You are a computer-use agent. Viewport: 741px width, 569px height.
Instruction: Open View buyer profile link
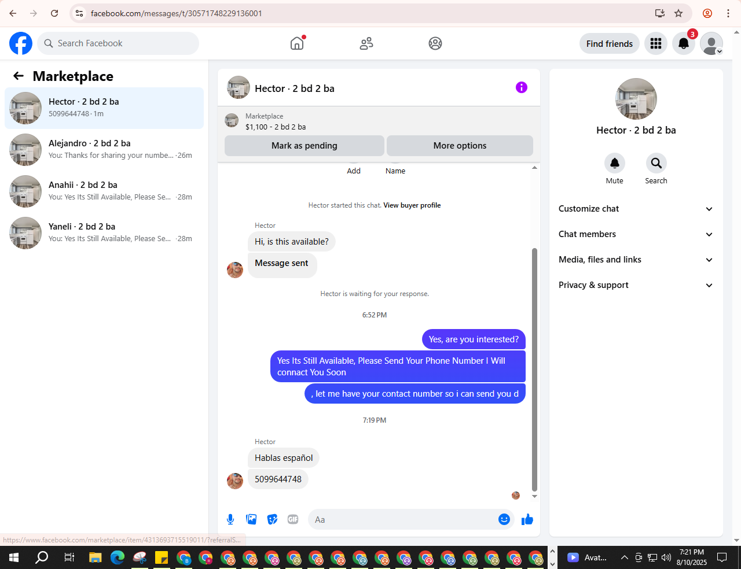pyautogui.click(x=412, y=205)
